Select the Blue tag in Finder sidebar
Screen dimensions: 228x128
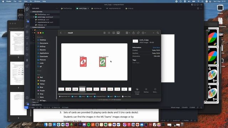[x=41, y=87]
